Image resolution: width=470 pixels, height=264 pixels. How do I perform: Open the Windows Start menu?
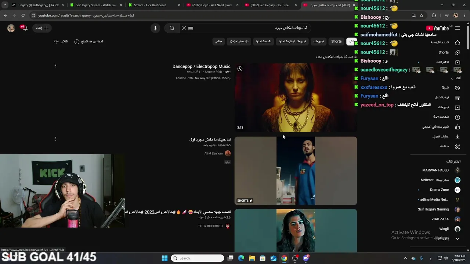click(164, 258)
